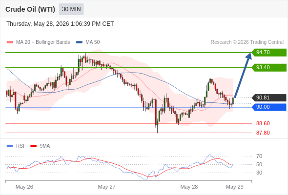The width and height of the screenshot is (288, 195).
Task: Click the RSI blue legend swatch
Action: 10,146
